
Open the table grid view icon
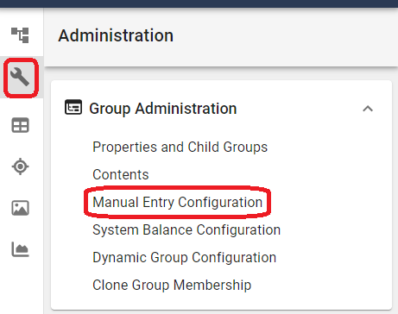click(x=20, y=125)
